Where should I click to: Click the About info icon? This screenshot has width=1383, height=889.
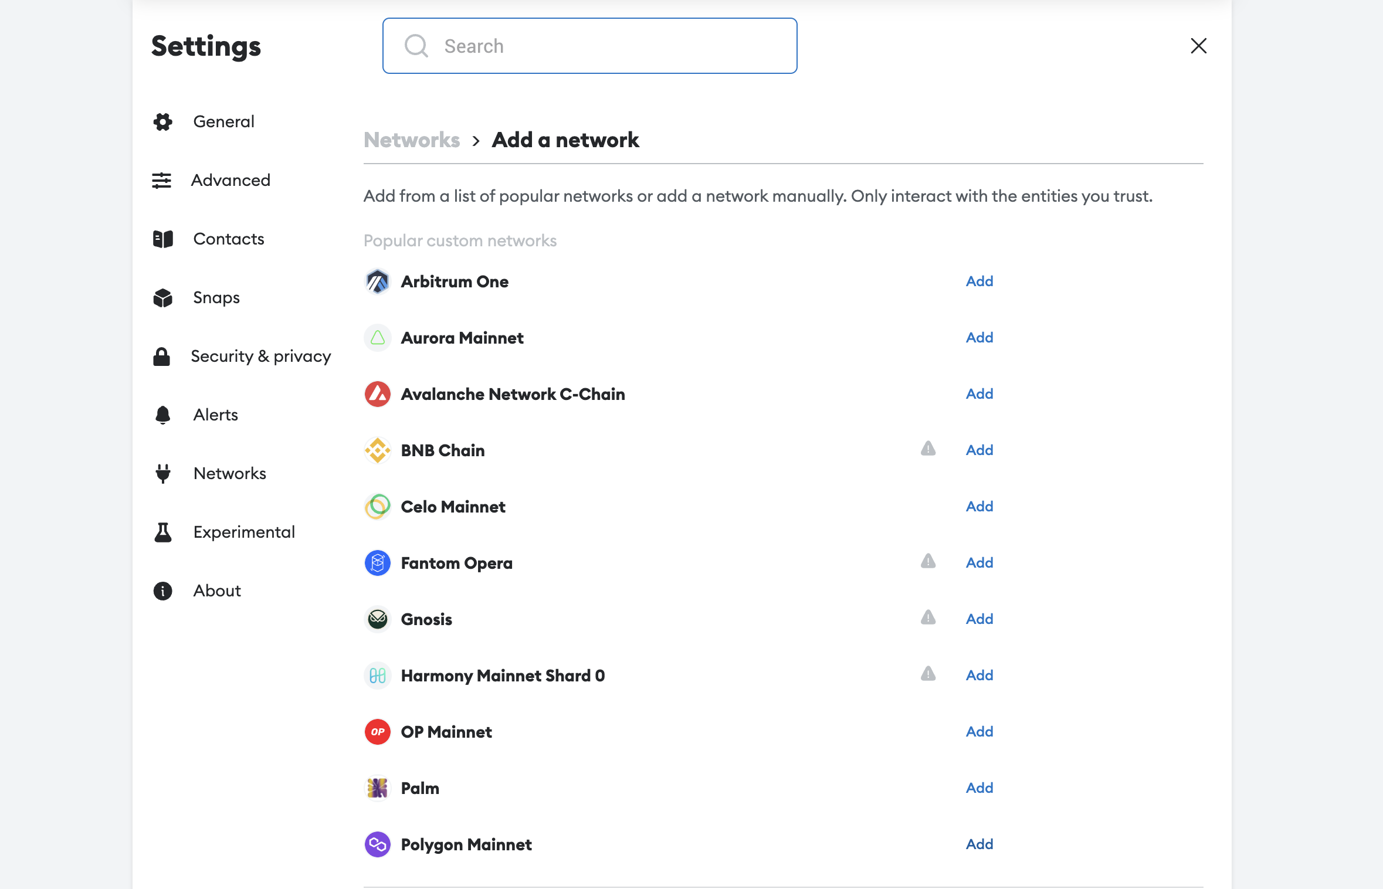[x=162, y=591]
